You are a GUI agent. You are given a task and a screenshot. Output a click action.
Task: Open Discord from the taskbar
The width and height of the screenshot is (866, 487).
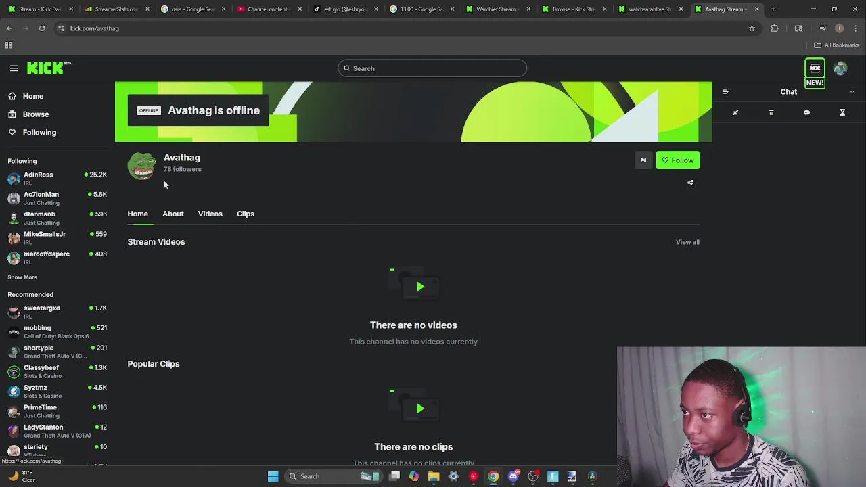click(514, 476)
